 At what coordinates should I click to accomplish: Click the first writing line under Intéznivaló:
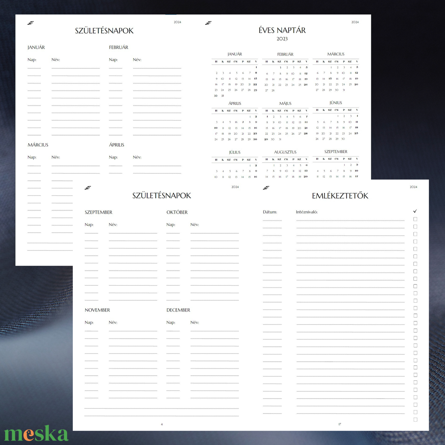tap(350, 220)
